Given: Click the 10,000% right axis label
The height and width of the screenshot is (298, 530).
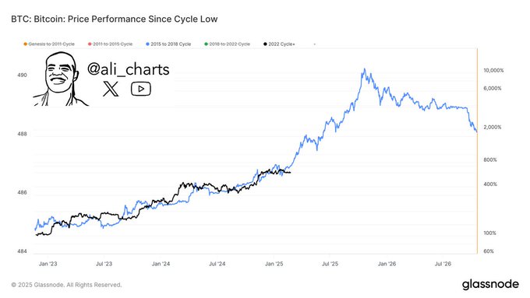Looking at the screenshot, I should tap(493, 70).
